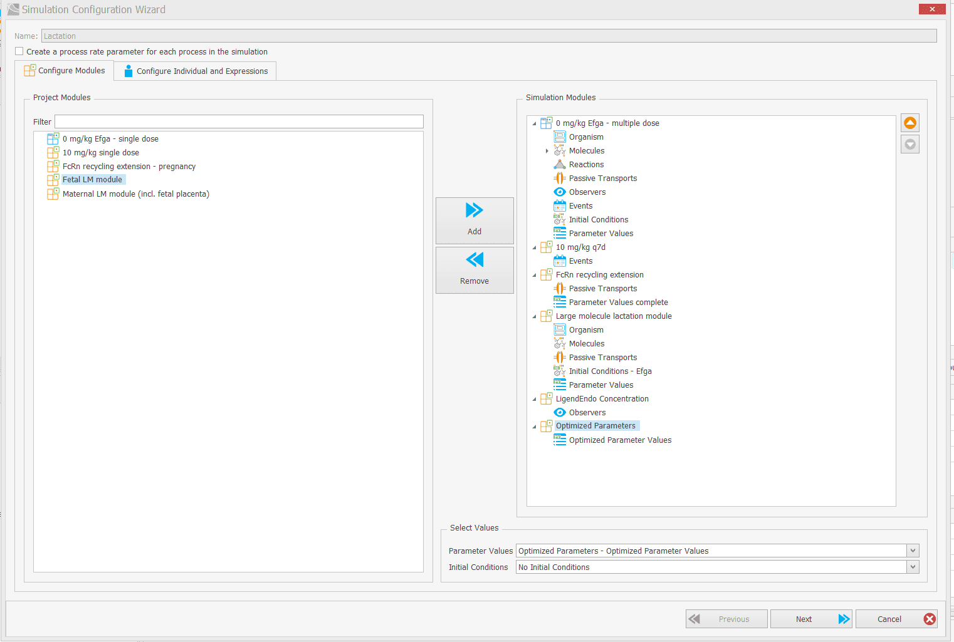Viewport: 954px width, 642px height.
Task: Go to Next wizard step
Action: pos(811,619)
